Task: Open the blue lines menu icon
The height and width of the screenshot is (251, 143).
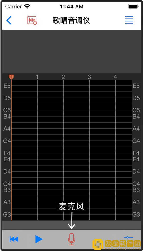Action: pyautogui.click(x=129, y=20)
